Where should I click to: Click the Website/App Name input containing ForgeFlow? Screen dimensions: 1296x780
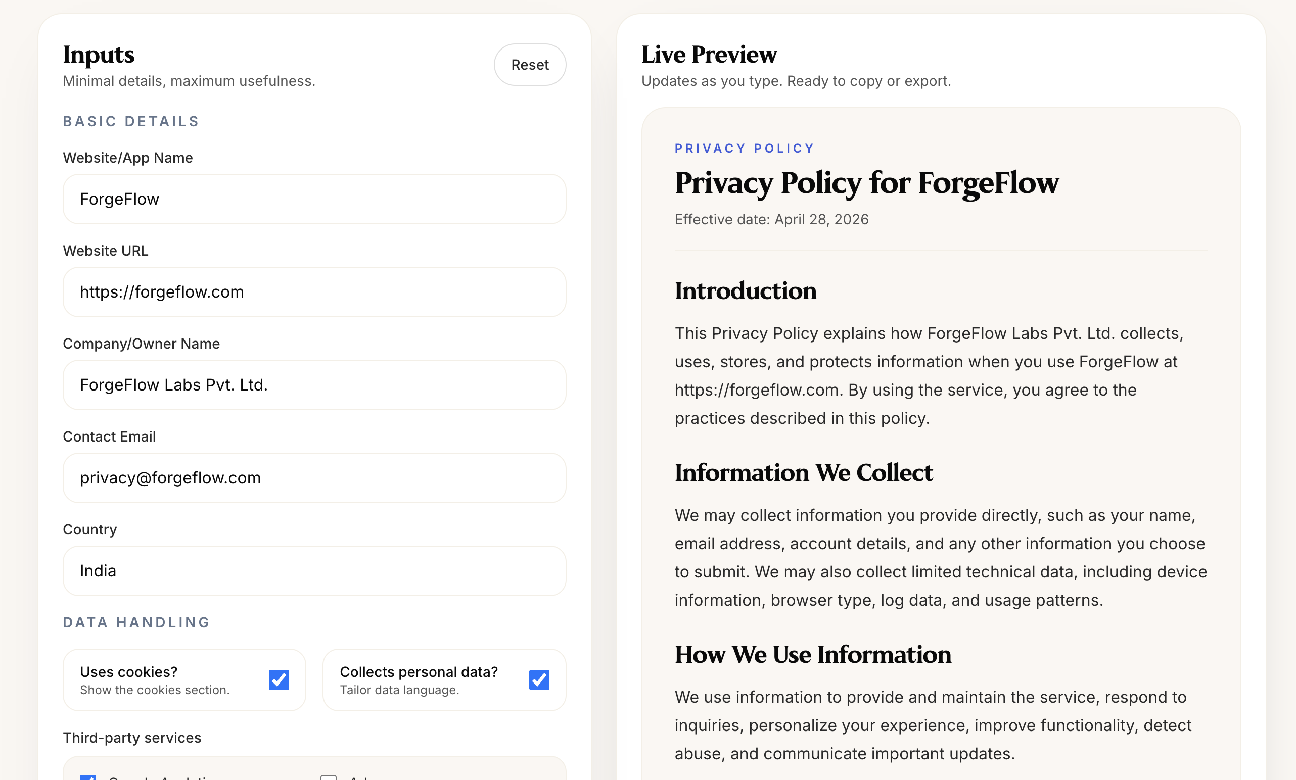(x=314, y=199)
